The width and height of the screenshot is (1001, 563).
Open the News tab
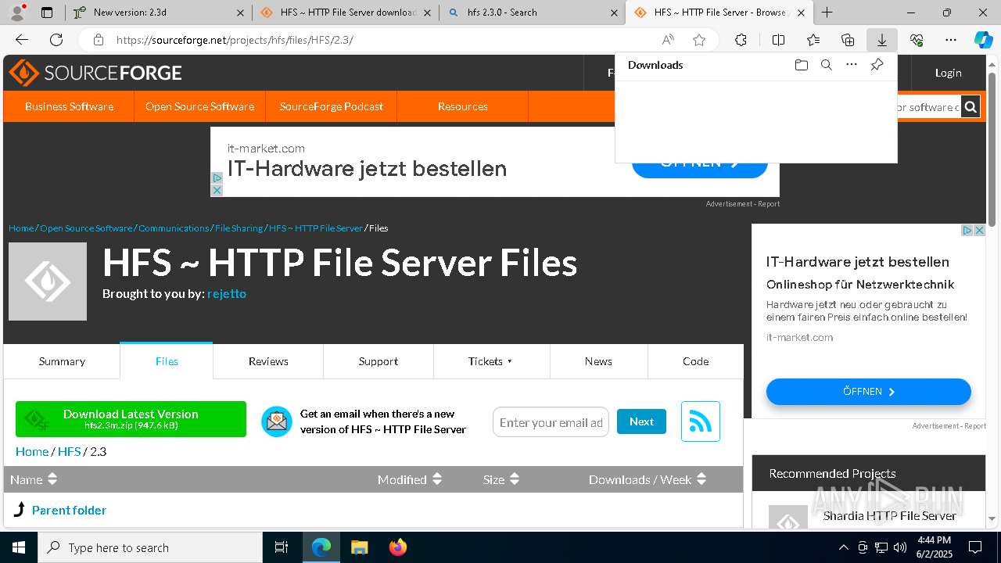tap(598, 361)
